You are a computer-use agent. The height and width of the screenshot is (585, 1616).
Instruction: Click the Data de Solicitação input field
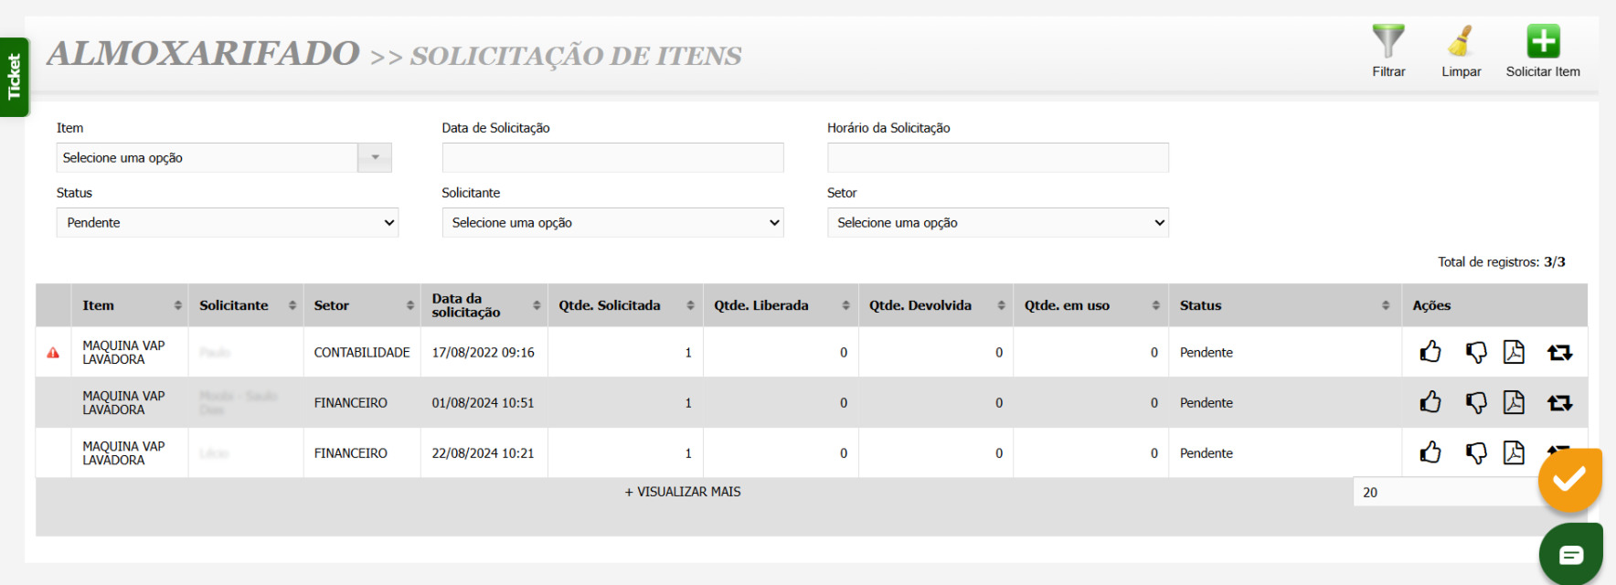click(612, 158)
